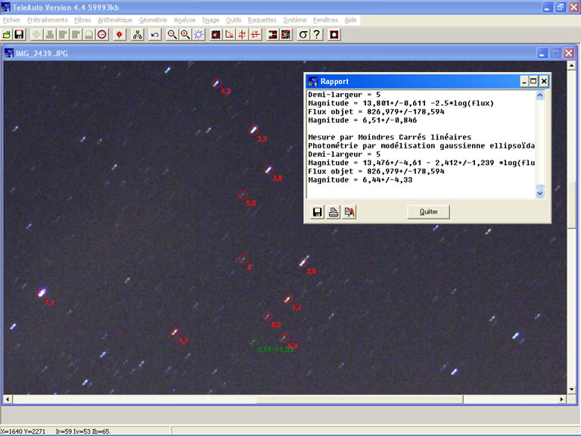The width and height of the screenshot is (581, 436).
Task: Click the network hierarchy toolbar icon
Action: coord(138,35)
